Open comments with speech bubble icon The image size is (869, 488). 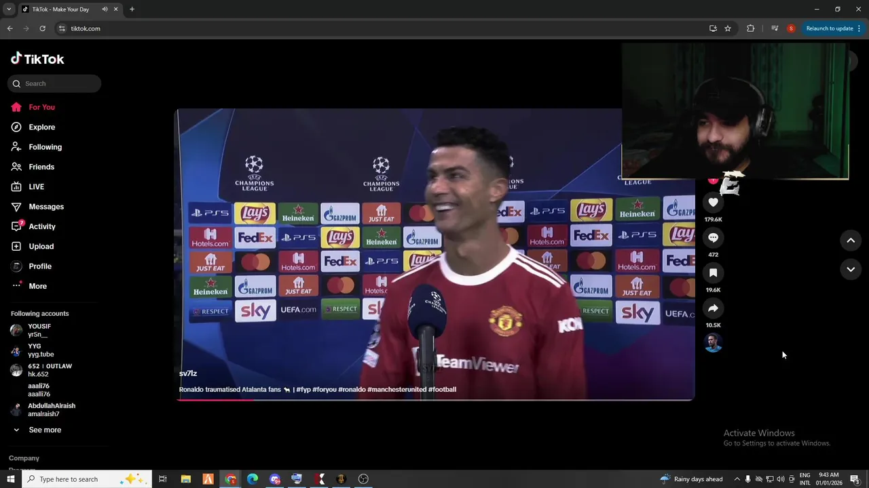click(x=713, y=237)
